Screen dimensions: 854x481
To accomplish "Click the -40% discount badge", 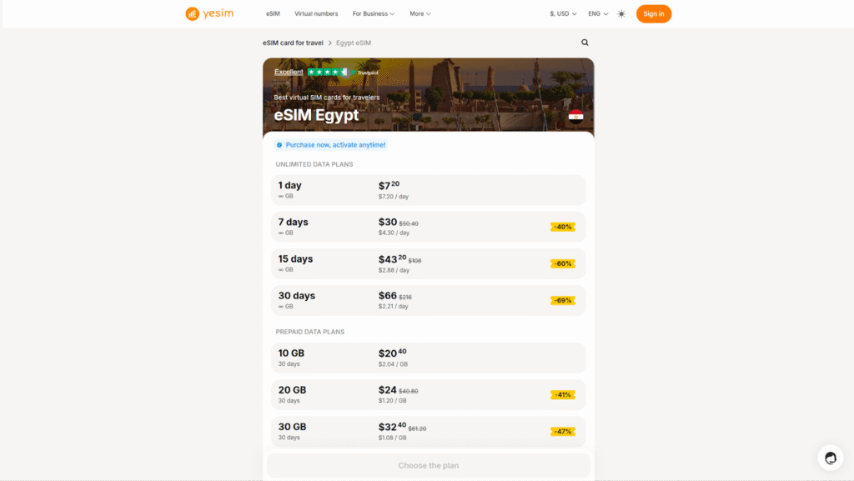I will 563,227.
